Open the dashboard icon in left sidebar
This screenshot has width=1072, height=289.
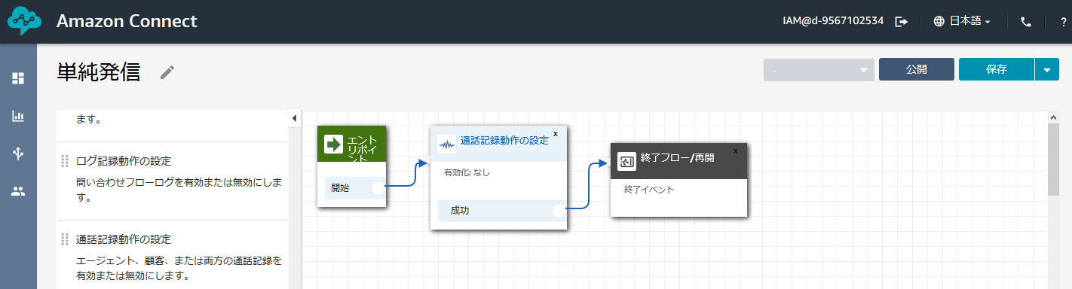pyautogui.click(x=18, y=78)
